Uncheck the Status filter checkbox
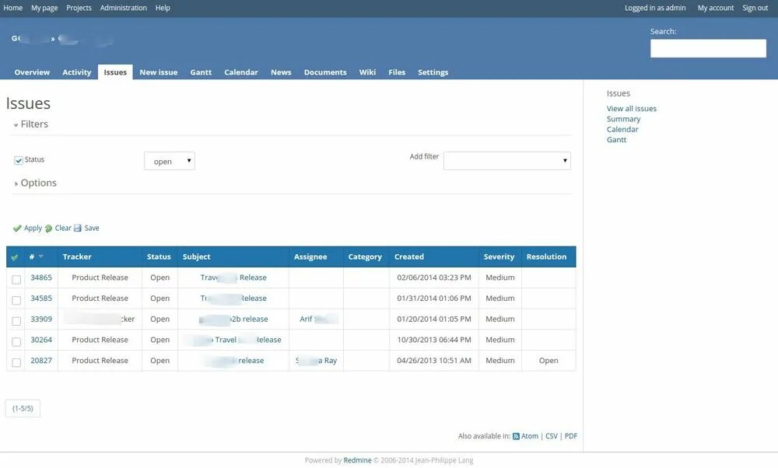778x468 pixels. click(19, 160)
